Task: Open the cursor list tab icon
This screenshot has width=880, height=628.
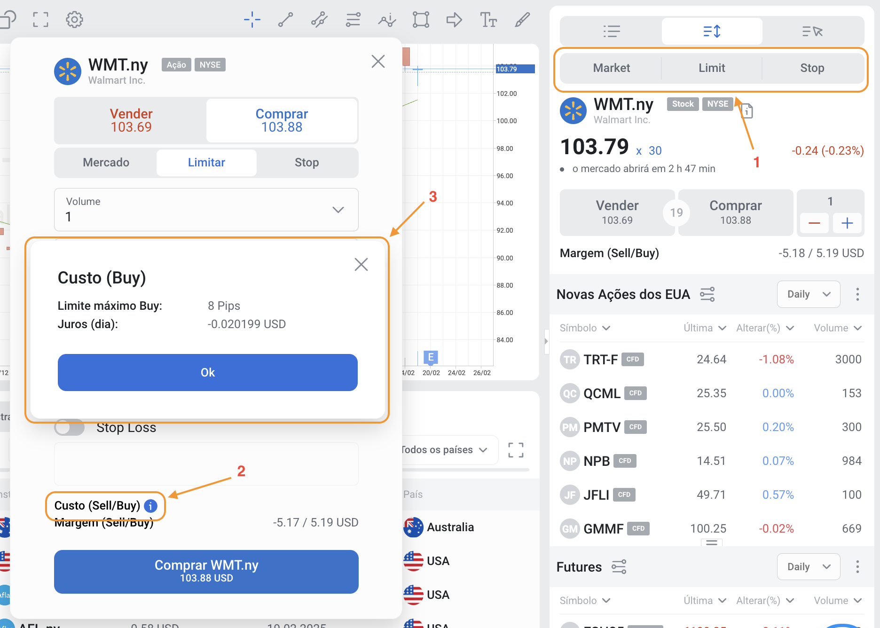Action: point(812,31)
